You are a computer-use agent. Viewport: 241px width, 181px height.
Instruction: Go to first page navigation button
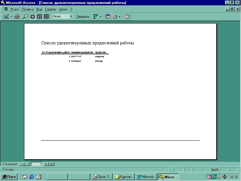(x=22, y=164)
